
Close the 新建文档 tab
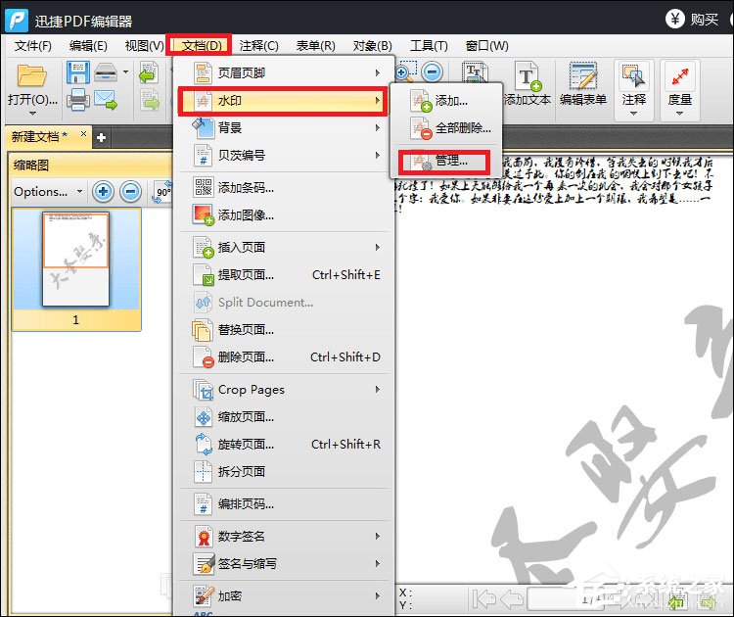click(x=83, y=134)
